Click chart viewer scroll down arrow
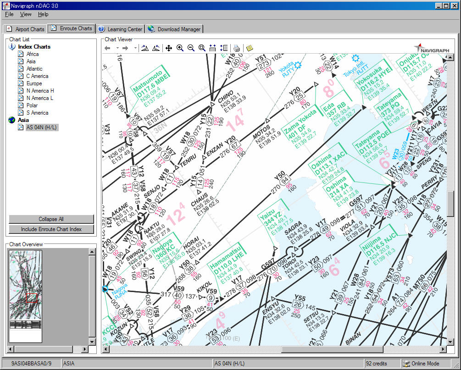Image resolution: width=461 pixels, height=370 pixels. (x=450, y=342)
